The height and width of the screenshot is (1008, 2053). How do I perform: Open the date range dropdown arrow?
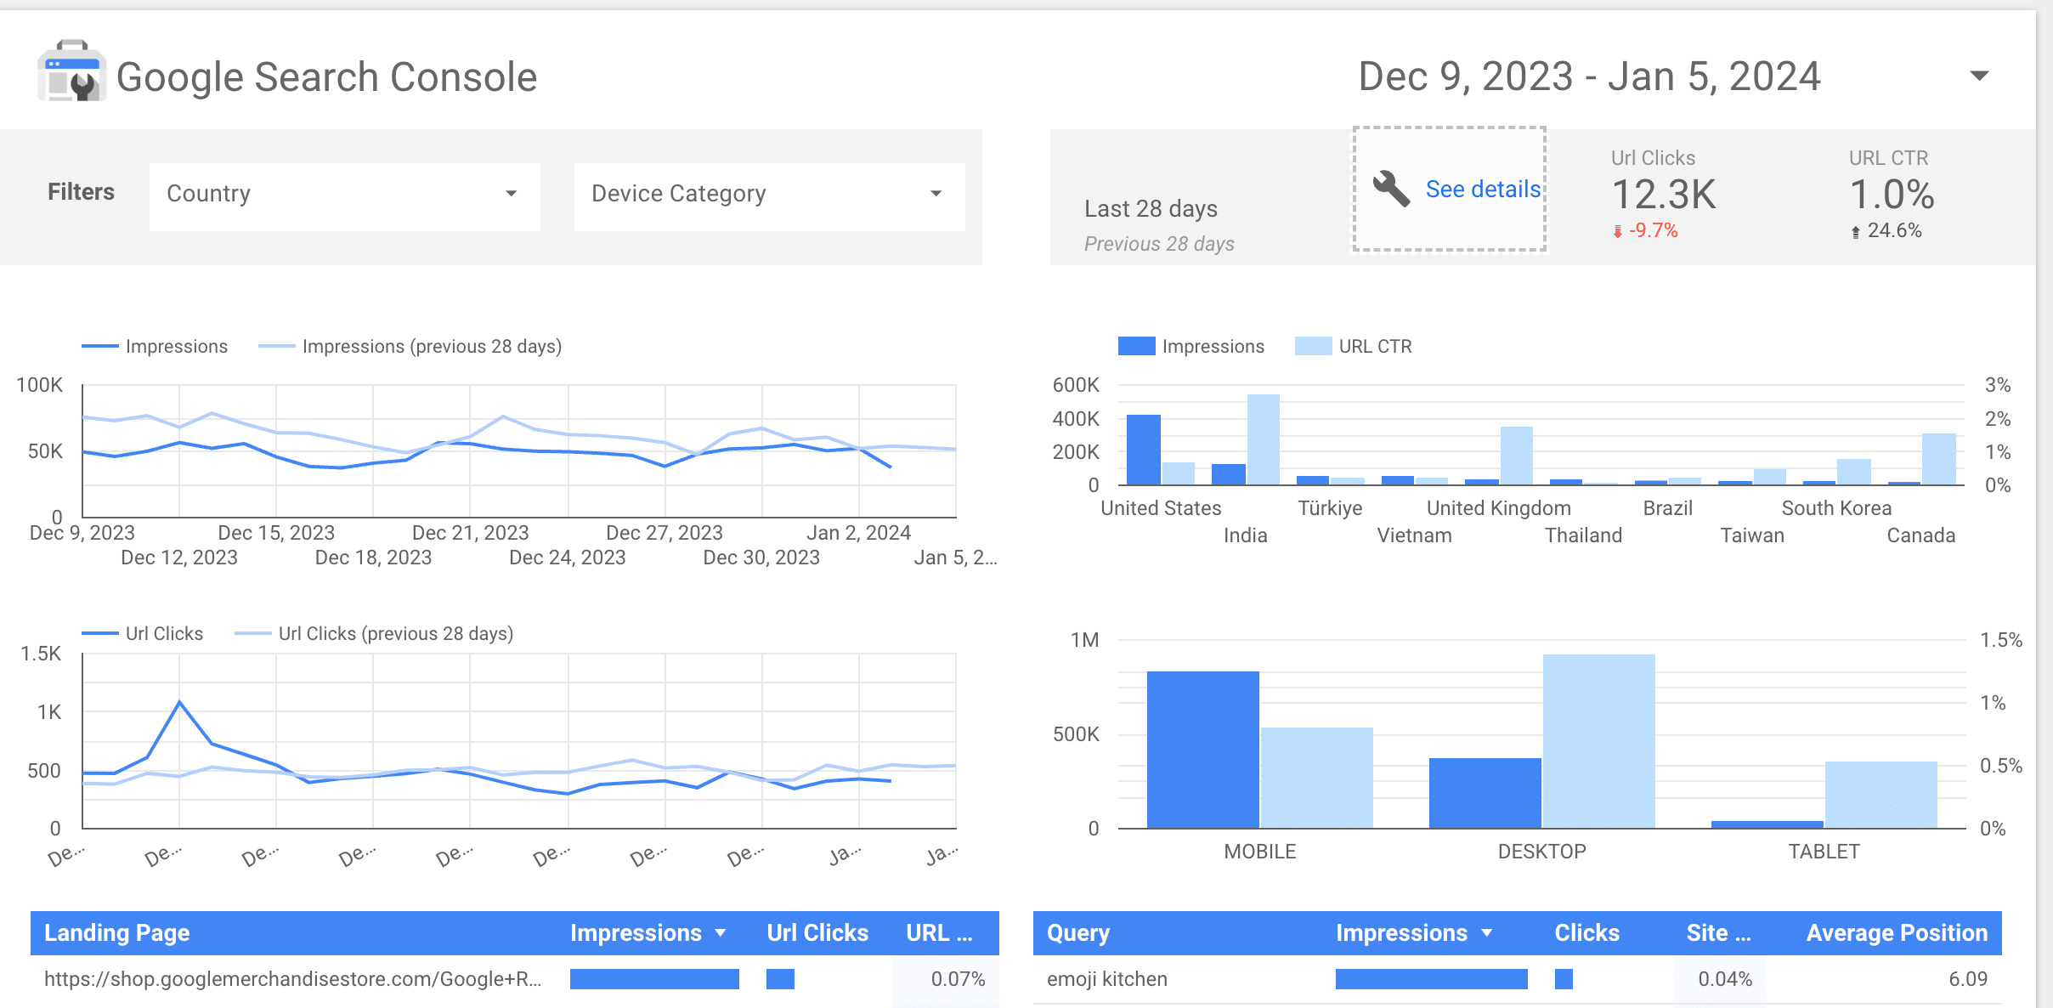tap(1979, 76)
